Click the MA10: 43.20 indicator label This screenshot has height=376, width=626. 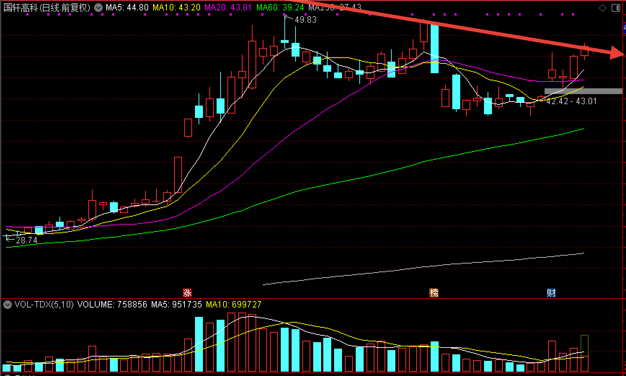[x=176, y=8]
